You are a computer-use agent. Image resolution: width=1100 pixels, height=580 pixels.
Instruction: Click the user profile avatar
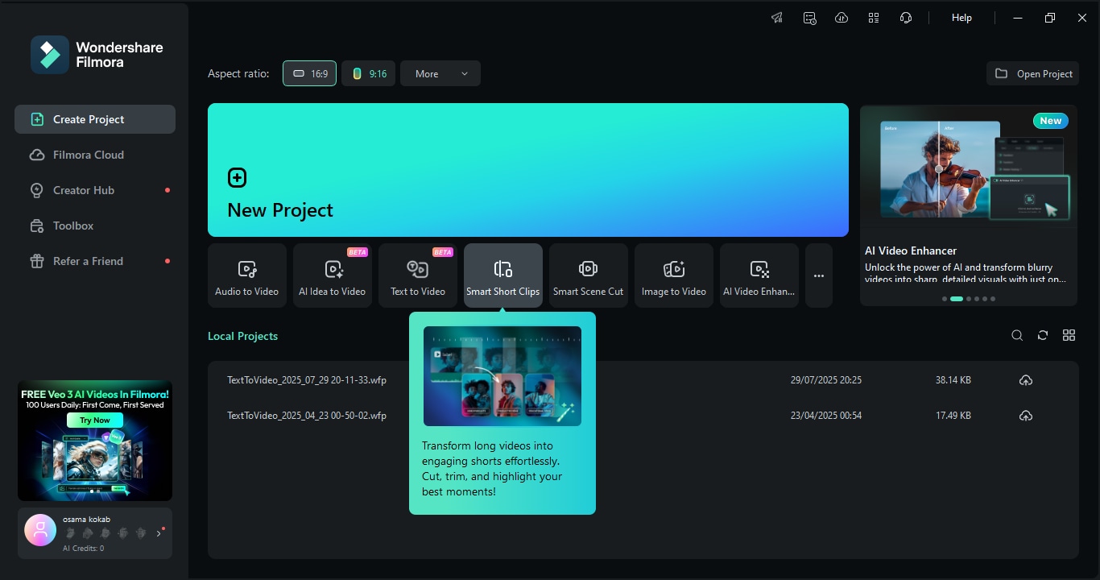click(40, 530)
